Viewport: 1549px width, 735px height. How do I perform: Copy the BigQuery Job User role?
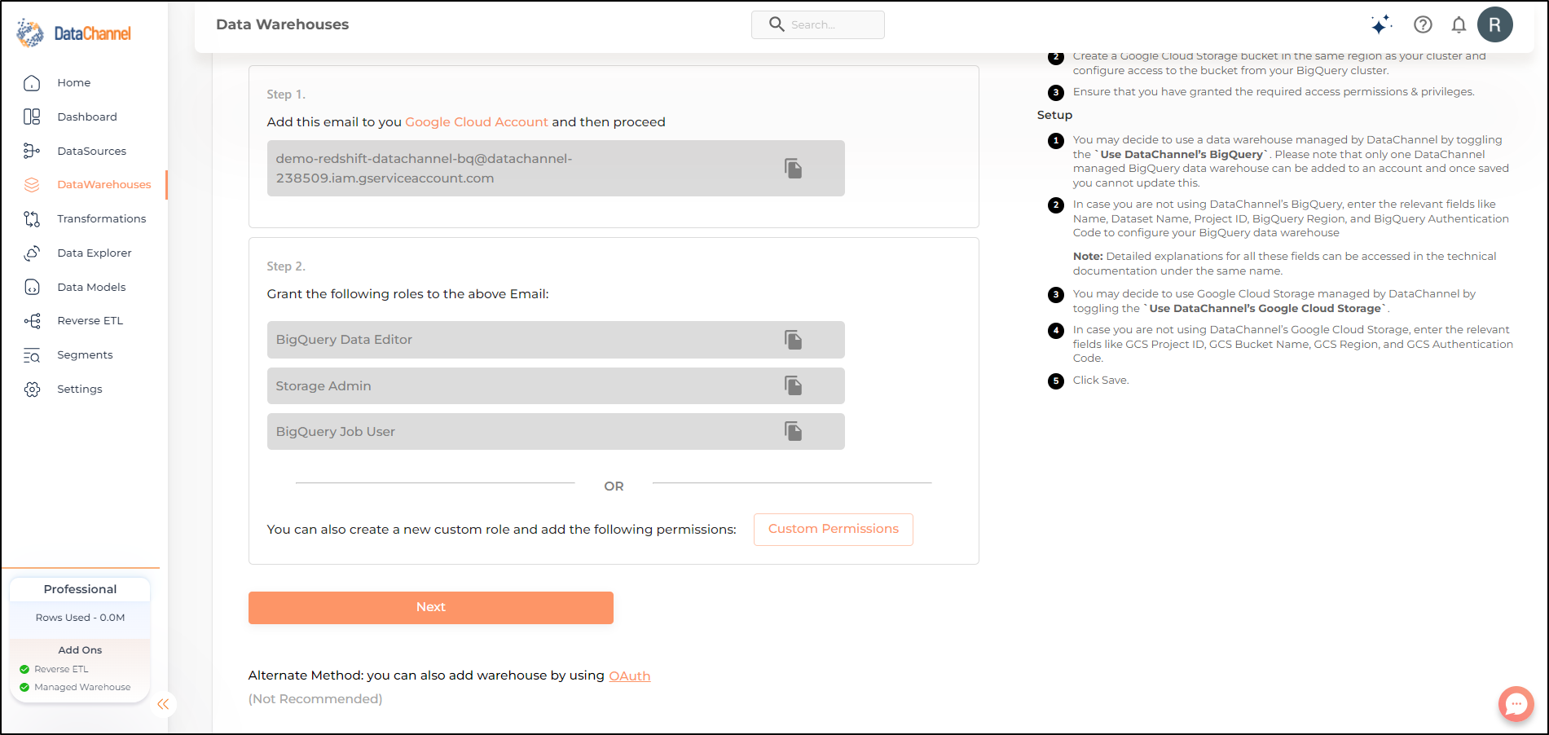793,431
